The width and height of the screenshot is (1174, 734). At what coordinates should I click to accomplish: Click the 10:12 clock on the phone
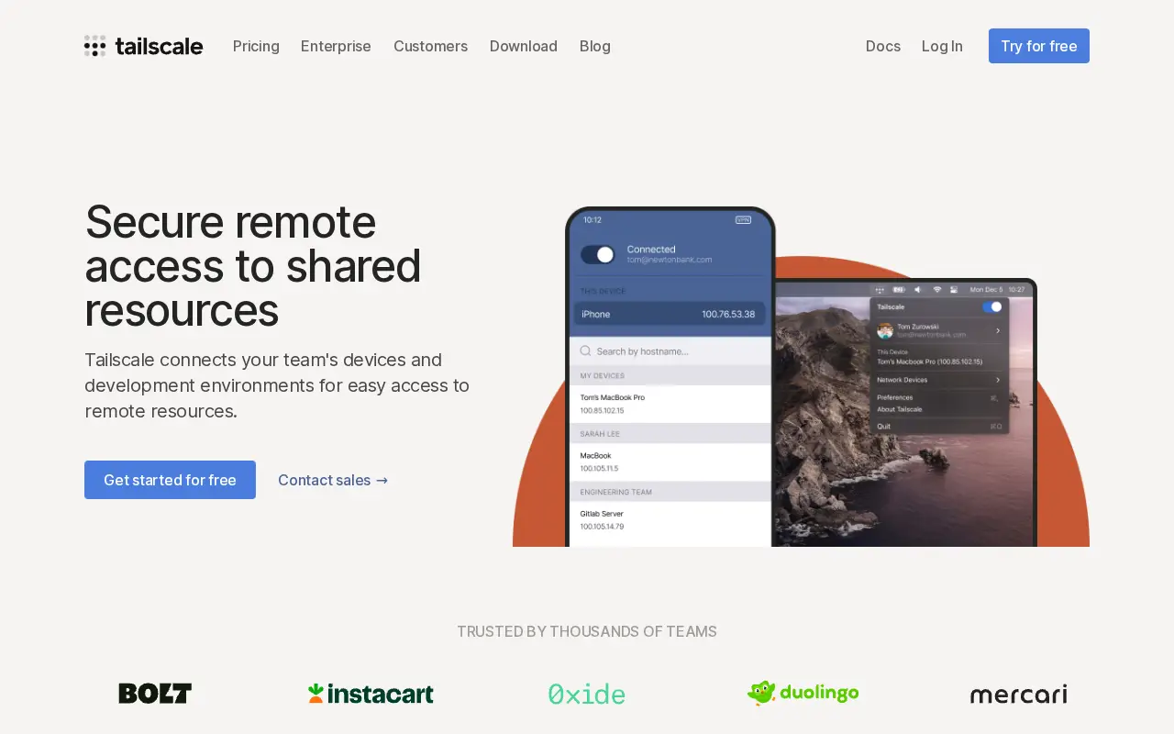tap(593, 220)
